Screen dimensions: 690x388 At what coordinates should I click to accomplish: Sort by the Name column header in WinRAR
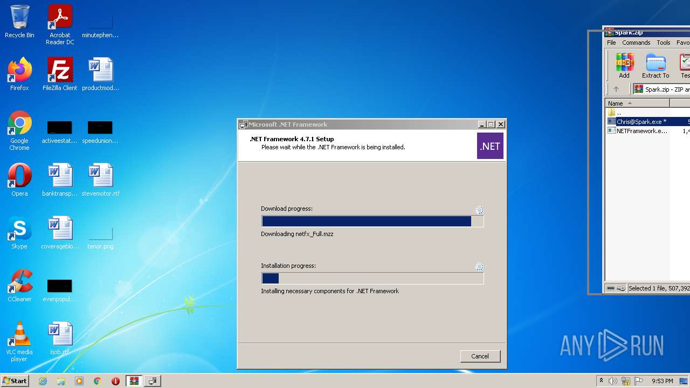[637, 103]
